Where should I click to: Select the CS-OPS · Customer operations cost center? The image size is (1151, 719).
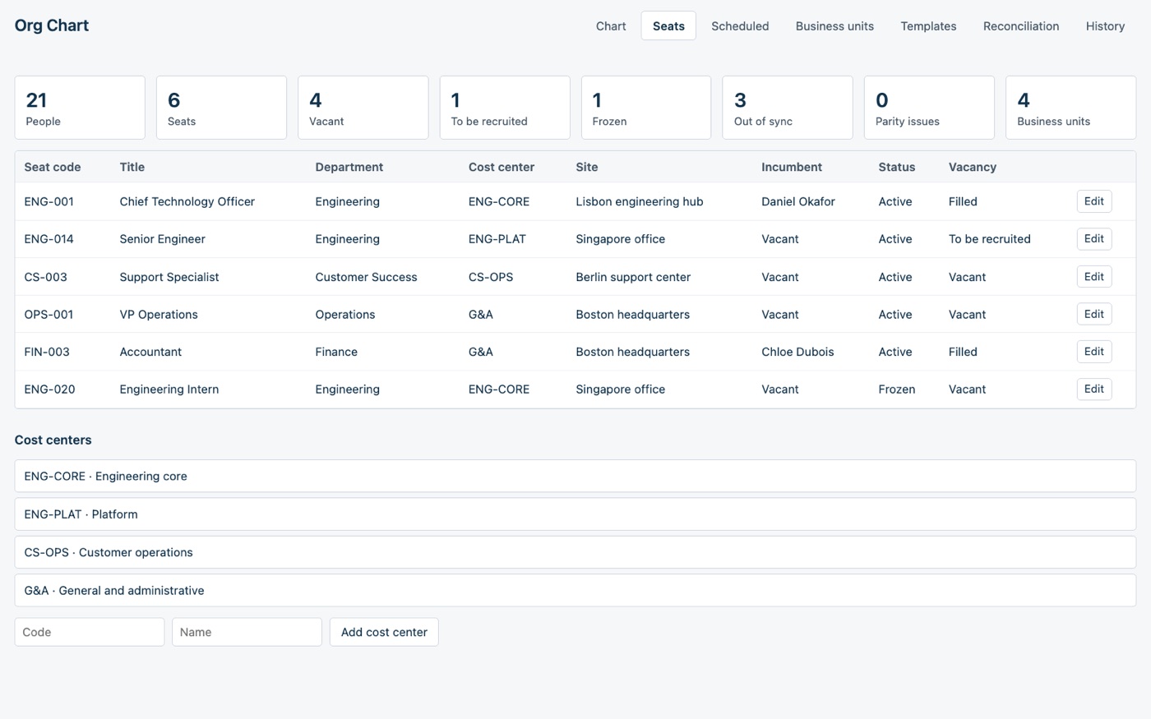coord(575,552)
